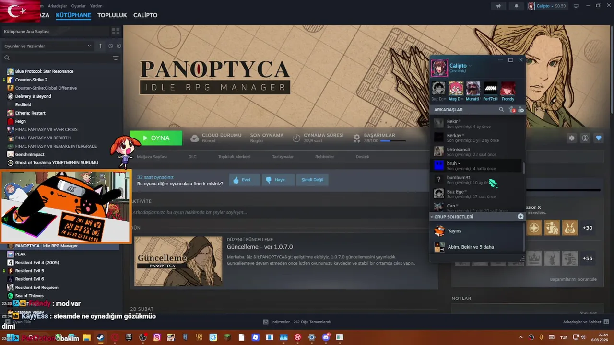This screenshot has height=345, width=614.
Task: Click the sort ascending arrow in library
Action: pos(100,46)
